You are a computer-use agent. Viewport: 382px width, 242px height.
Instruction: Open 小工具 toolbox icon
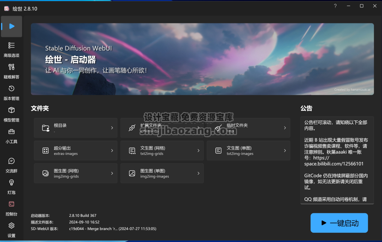pos(11,132)
